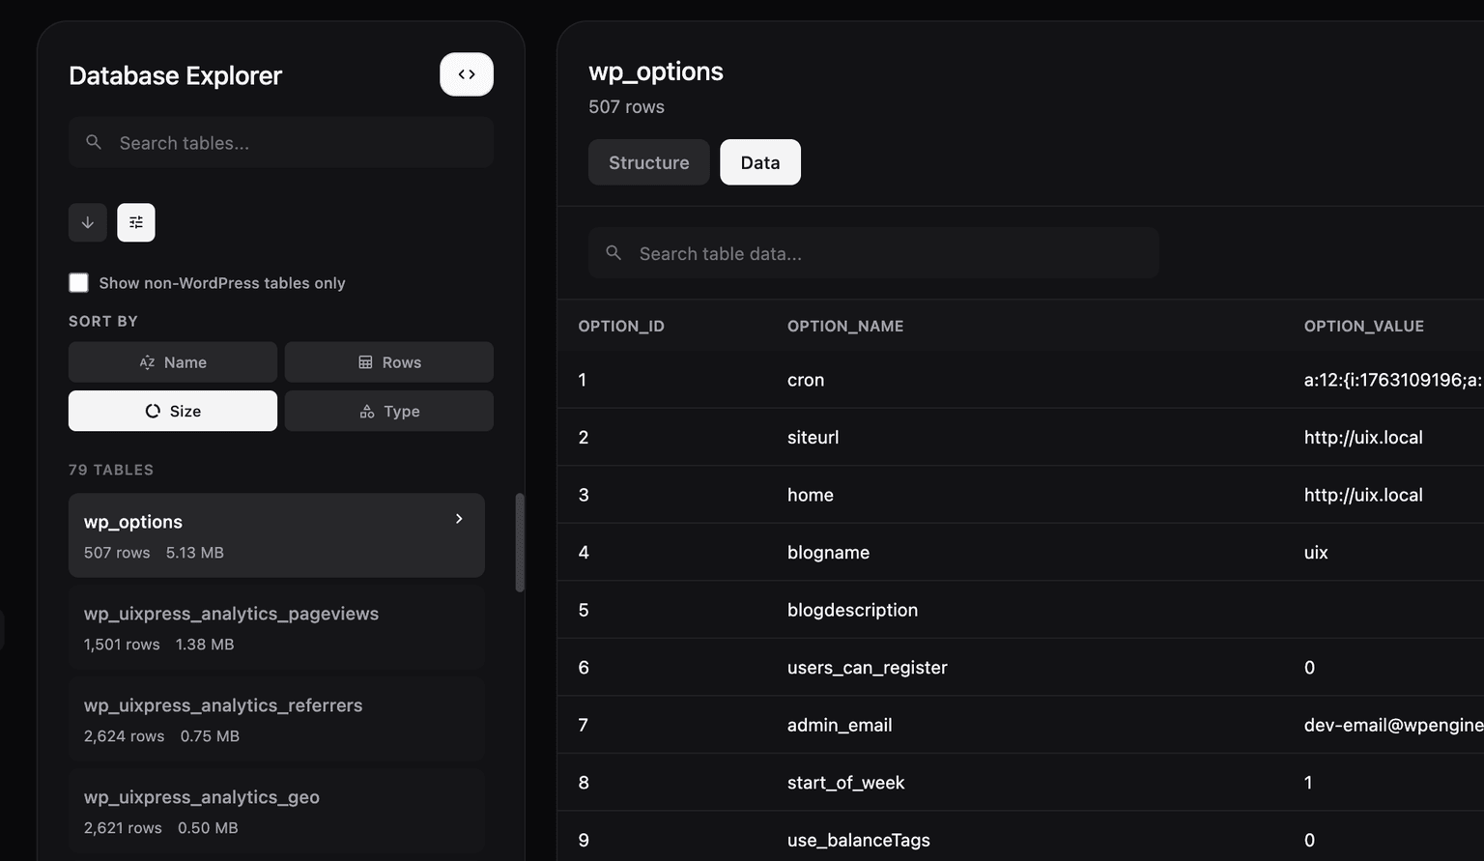The width and height of the screenshot is (1484, 861).
Task: Open the wp_uixpress_analytics_referrers table
Action: pos(276,719)
